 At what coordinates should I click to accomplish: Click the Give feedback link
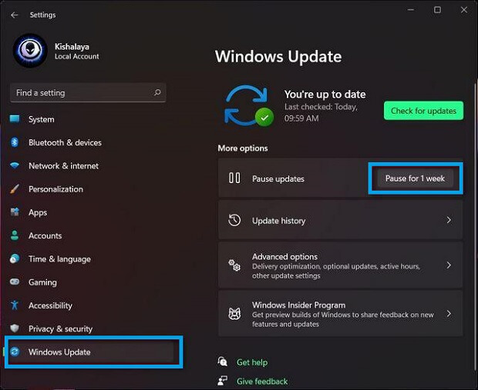(262, 382)
